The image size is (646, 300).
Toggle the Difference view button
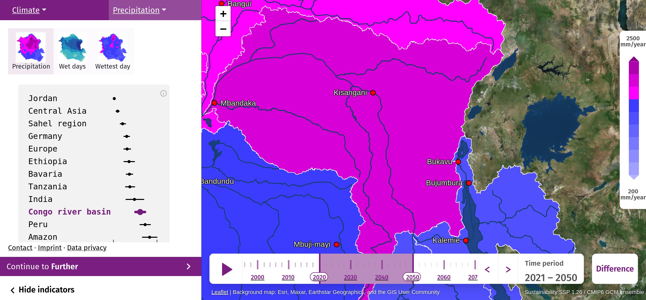point(615,269)
